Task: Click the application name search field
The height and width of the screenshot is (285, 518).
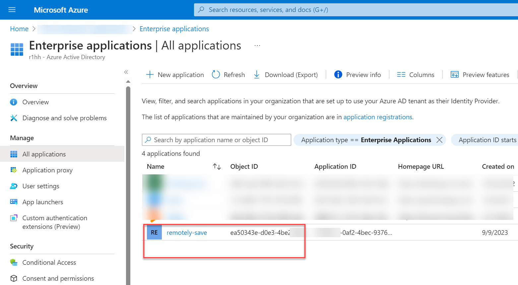Action: (x=216, y=140)
